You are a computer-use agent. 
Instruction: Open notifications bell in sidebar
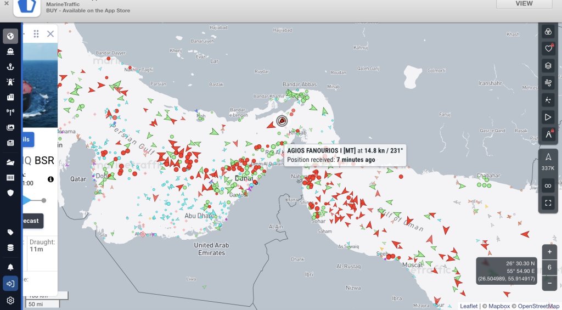10,267
